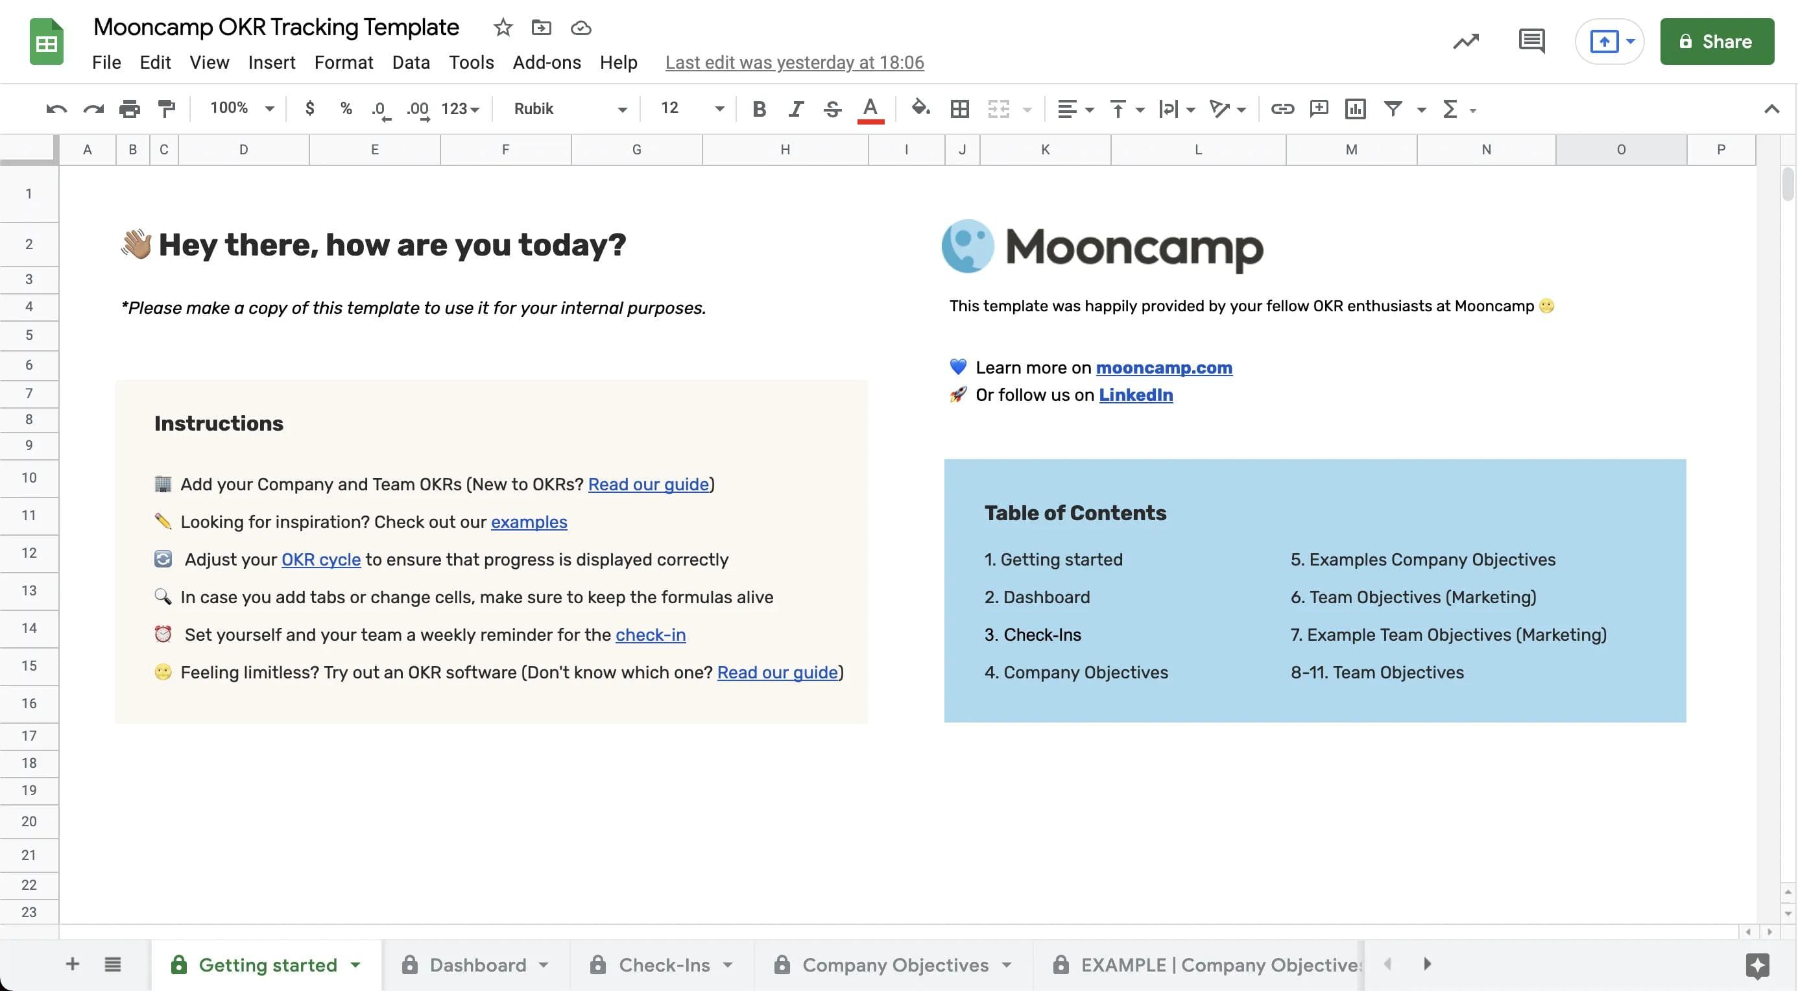Screen dimensions: 1798x991
Task: Toggle italic formatting
Action: point(796,109)
